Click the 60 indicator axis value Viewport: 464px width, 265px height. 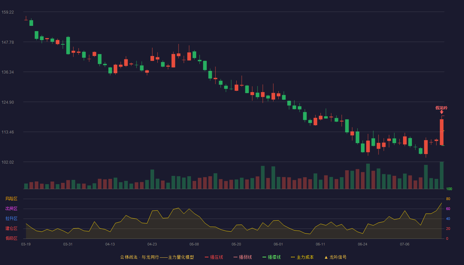coord(448,209)
